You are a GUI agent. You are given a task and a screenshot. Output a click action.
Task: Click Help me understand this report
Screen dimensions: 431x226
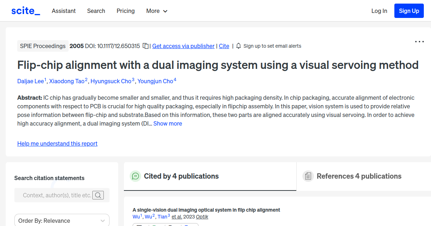[x=57, y=143]
